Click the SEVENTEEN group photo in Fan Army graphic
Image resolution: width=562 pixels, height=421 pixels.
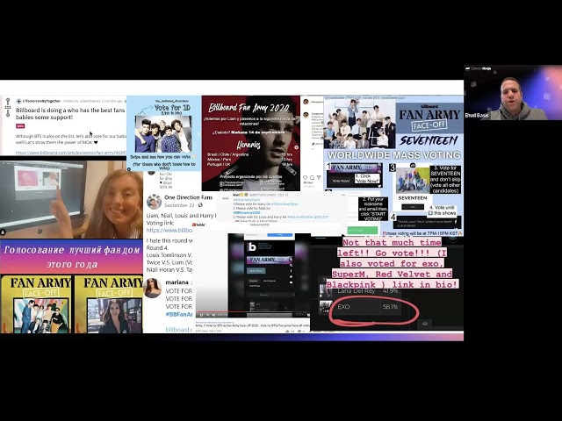tap(359, 124)
